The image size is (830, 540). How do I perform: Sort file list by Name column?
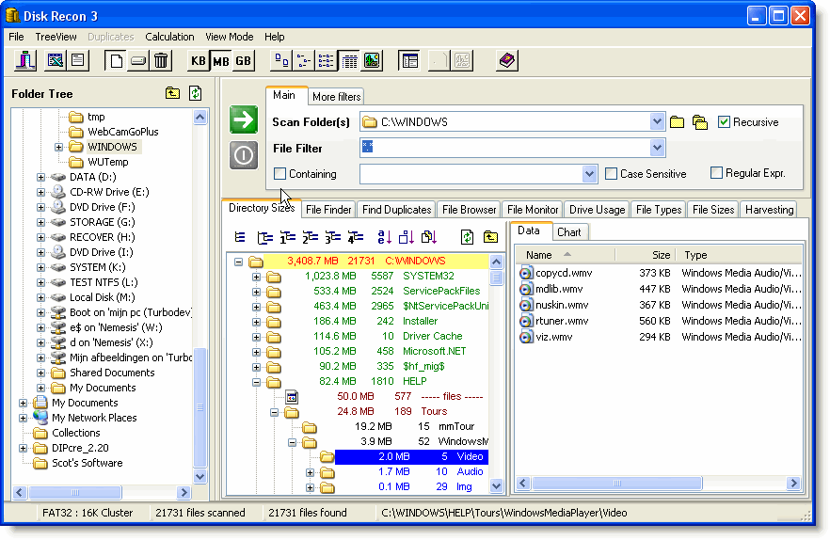[x=565, y=255]
